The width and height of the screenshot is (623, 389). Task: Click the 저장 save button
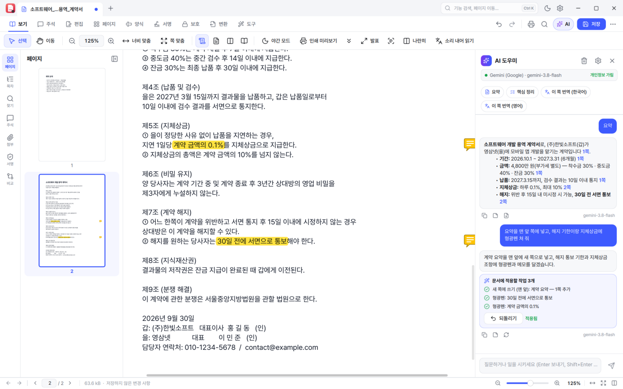coord(591,24)
